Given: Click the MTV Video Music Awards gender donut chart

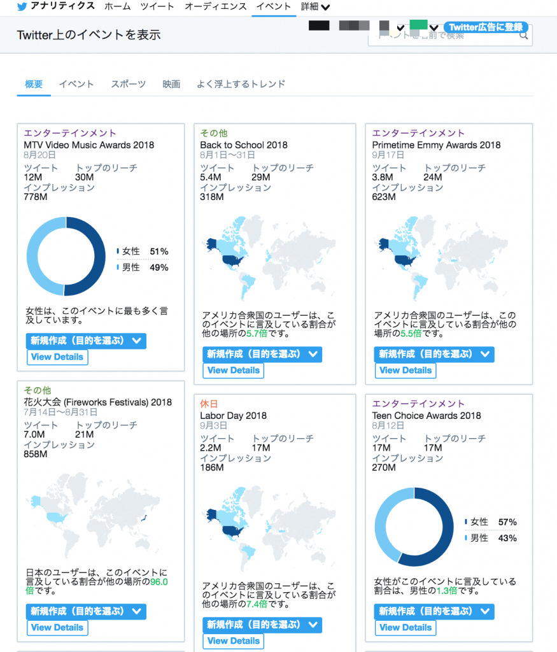Looking at the screenshot, I should tap(66, 257).
